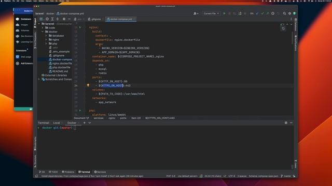Switch to Docker terminal tab
This screenshot has height=186, width=332.
click(72, 123)
